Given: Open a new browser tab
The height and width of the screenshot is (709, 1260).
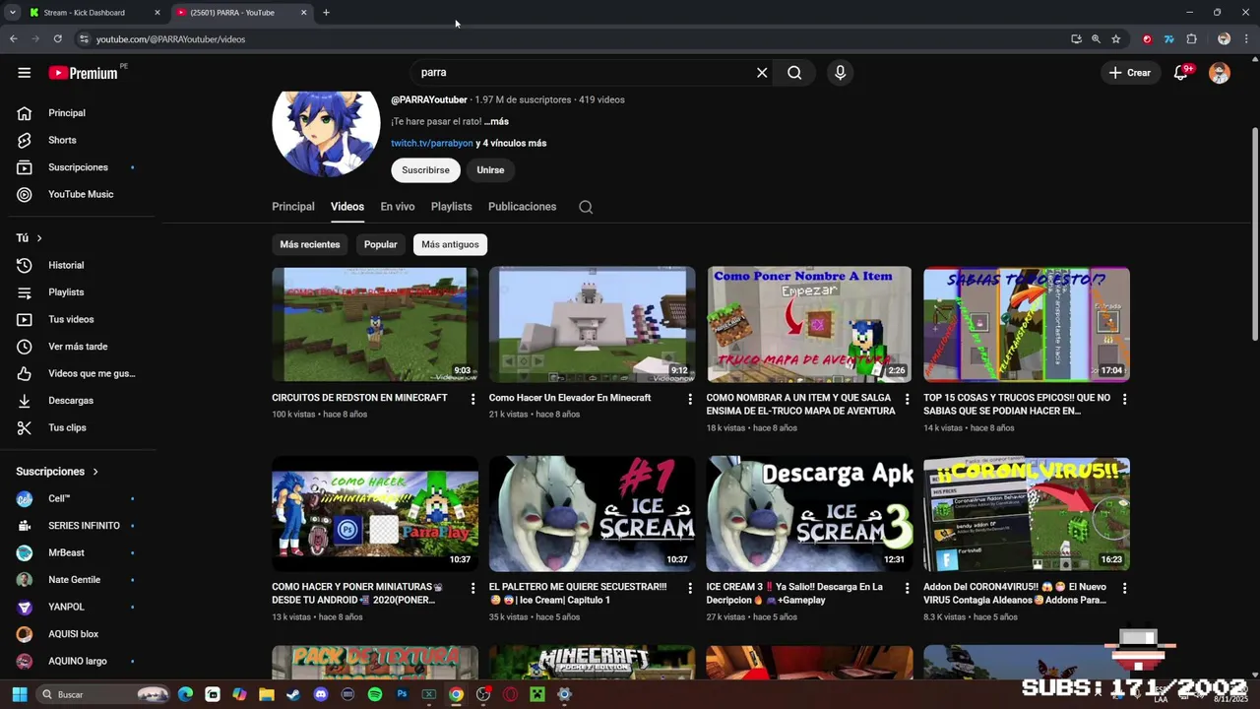Looking at the screenshot, I should [326, 13].
